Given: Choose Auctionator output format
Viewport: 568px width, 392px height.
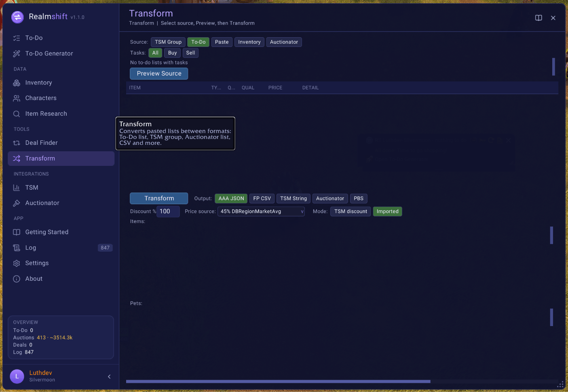Looking at the screenshot, I should click(x=330, y=199).
